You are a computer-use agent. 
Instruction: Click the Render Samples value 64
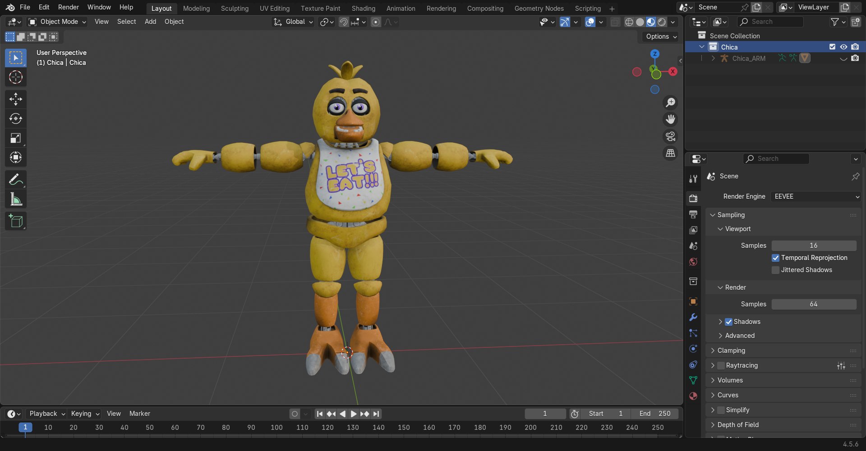(814, 305)
